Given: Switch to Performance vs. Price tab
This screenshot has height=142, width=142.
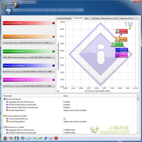Looking at the screenshot, I should (x=109, y=18).
